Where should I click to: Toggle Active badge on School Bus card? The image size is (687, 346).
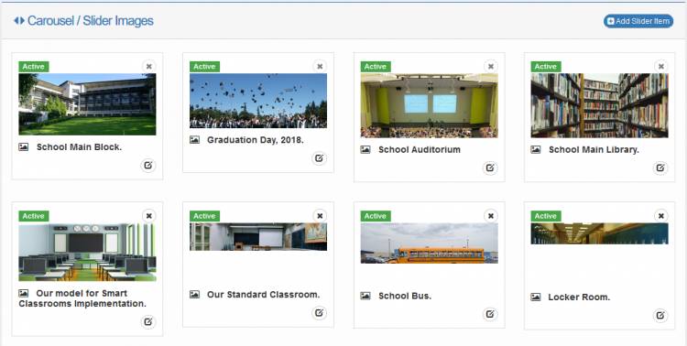[x=376, y=216]
